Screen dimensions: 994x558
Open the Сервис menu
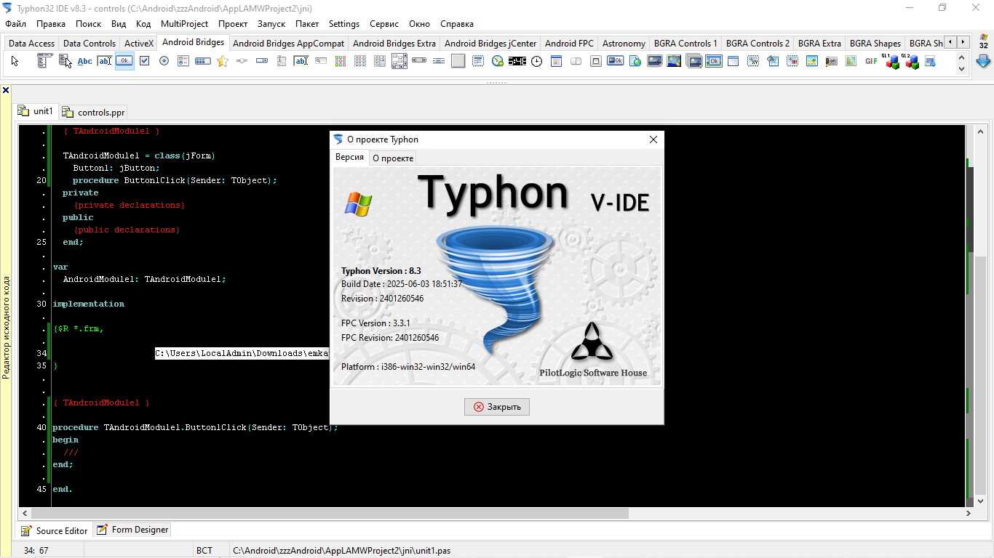pyautogui.click(x=384, y=24)
